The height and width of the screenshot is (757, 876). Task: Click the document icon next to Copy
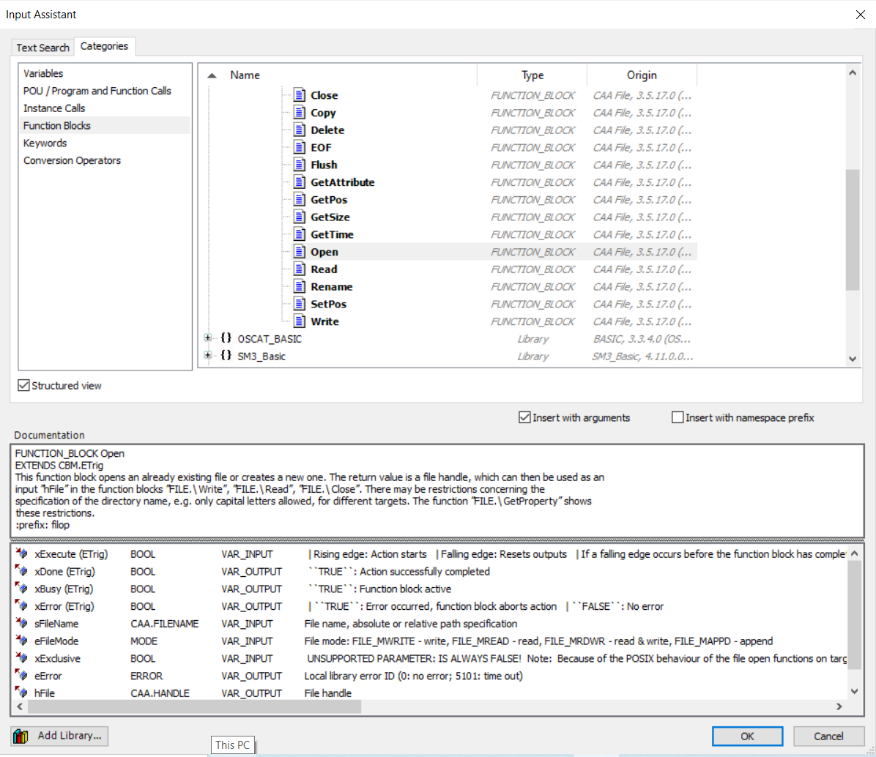click(299, 113)
